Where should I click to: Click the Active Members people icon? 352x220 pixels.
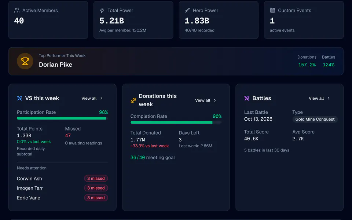pyautogui.click(x=16, y=10)
